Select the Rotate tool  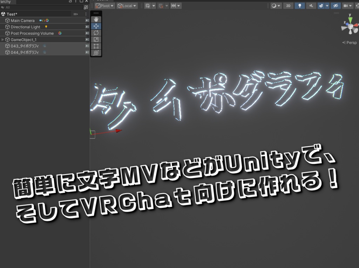(x=96, y=33)
